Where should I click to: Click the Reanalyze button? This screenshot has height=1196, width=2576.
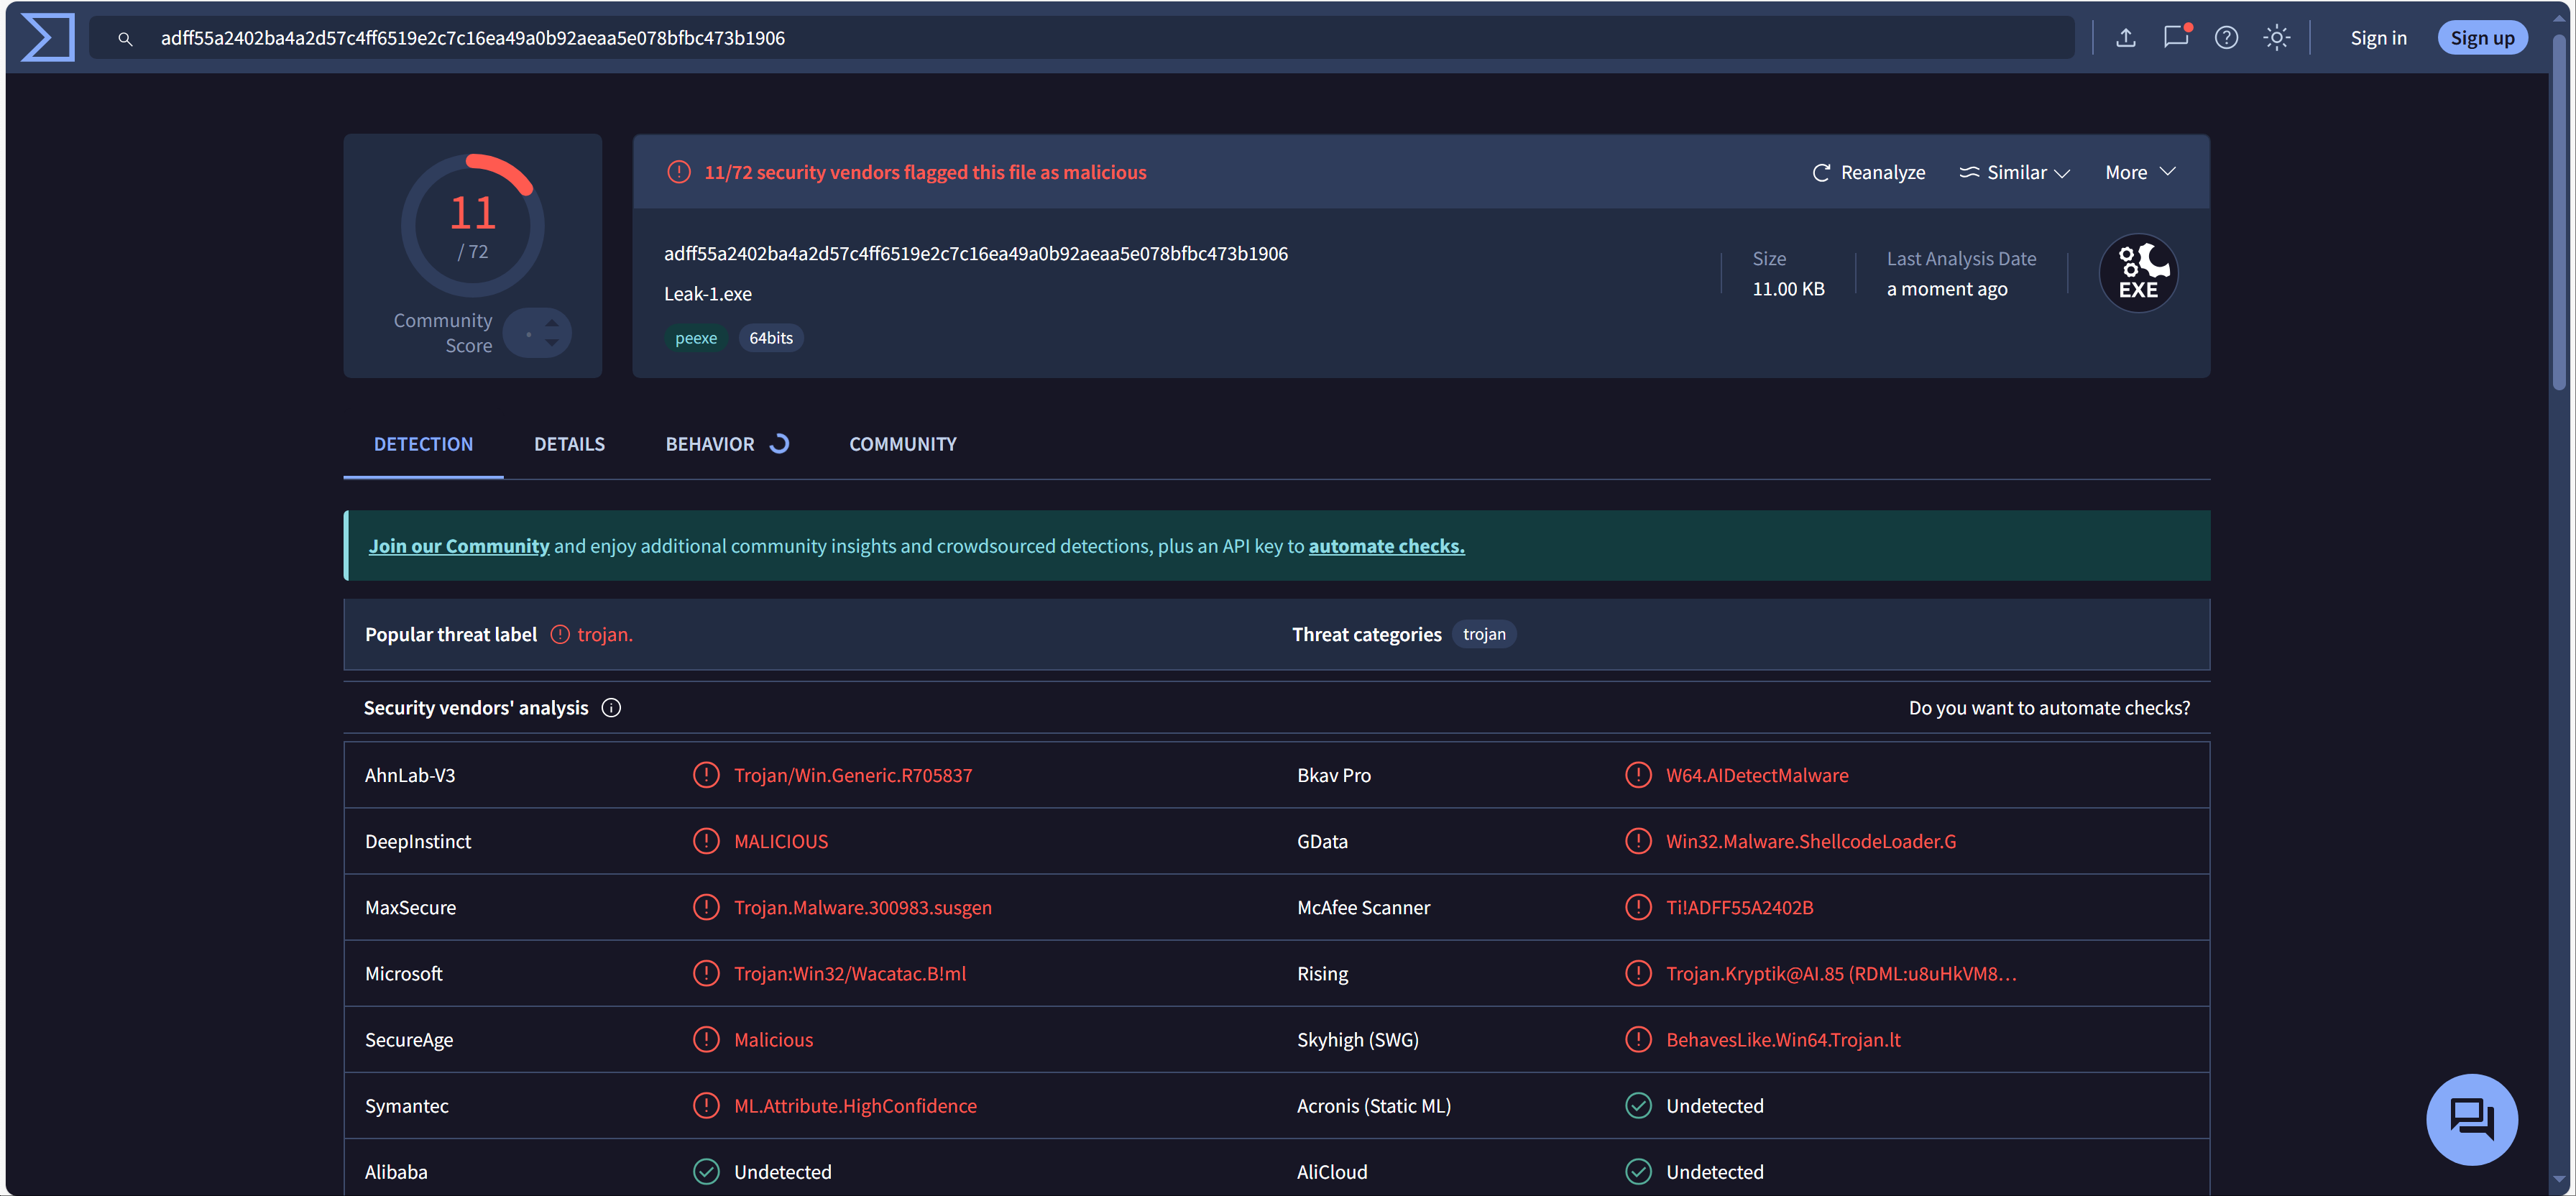click(1868, 173)
